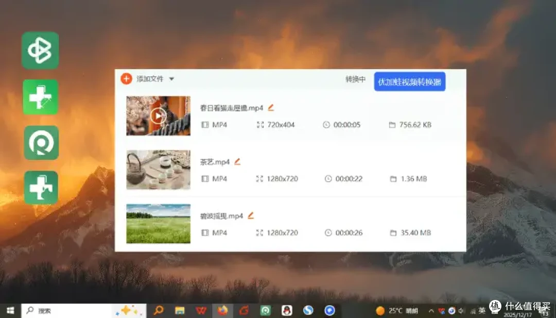The image size is (556, 318).
Task: Click the 25°C weather widget
Action: [x=397, y=311]
